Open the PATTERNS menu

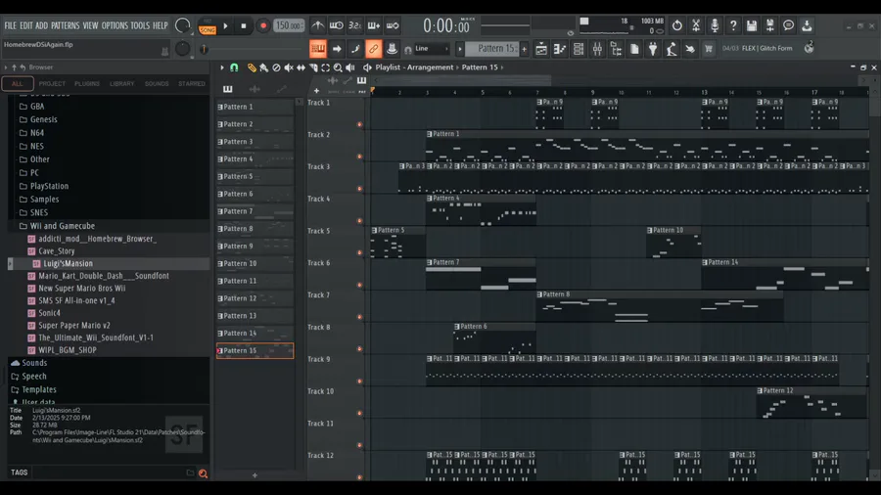click(66, 25)
